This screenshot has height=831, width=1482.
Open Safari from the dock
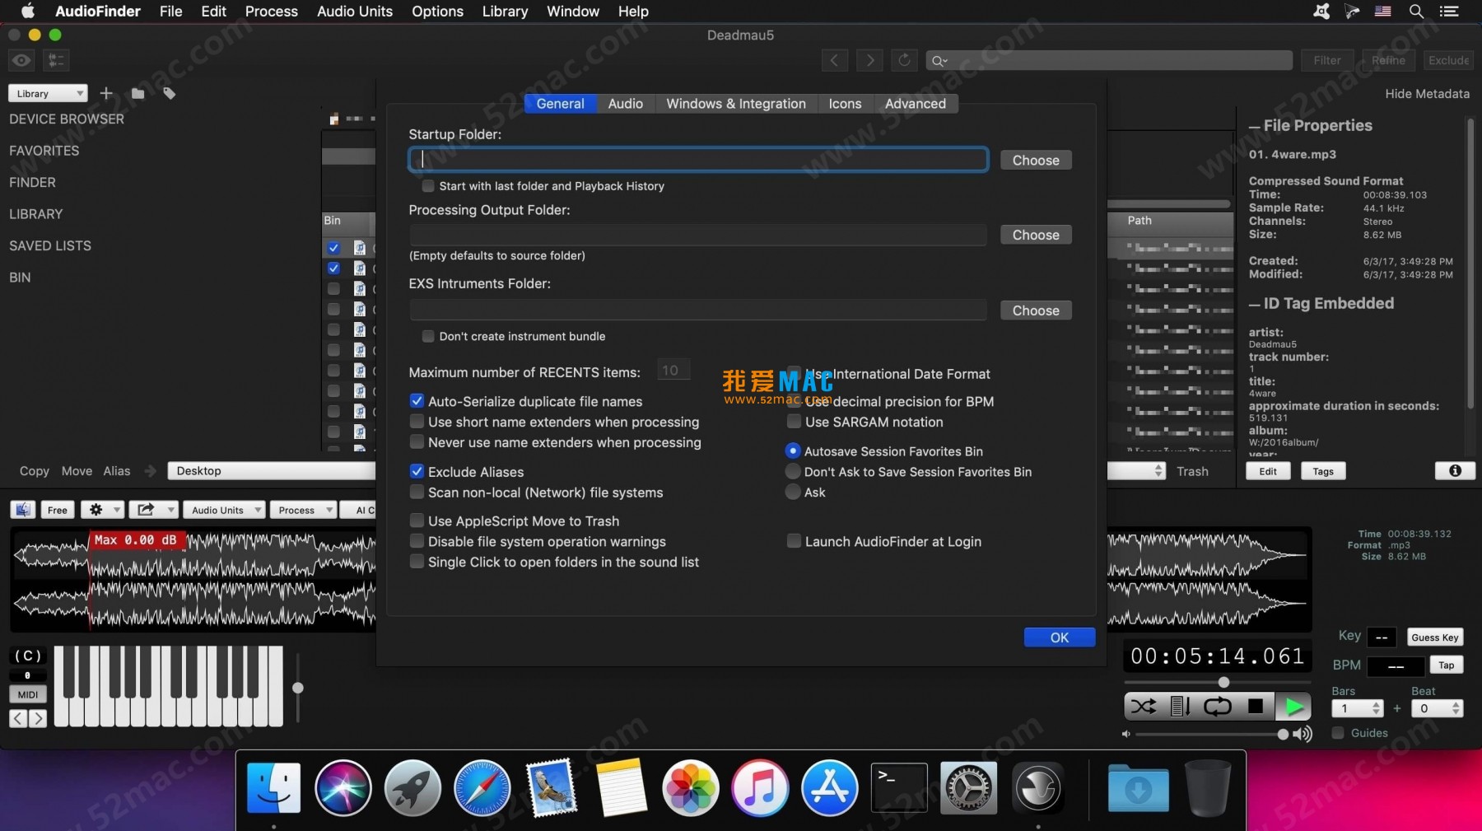[482, 787]
